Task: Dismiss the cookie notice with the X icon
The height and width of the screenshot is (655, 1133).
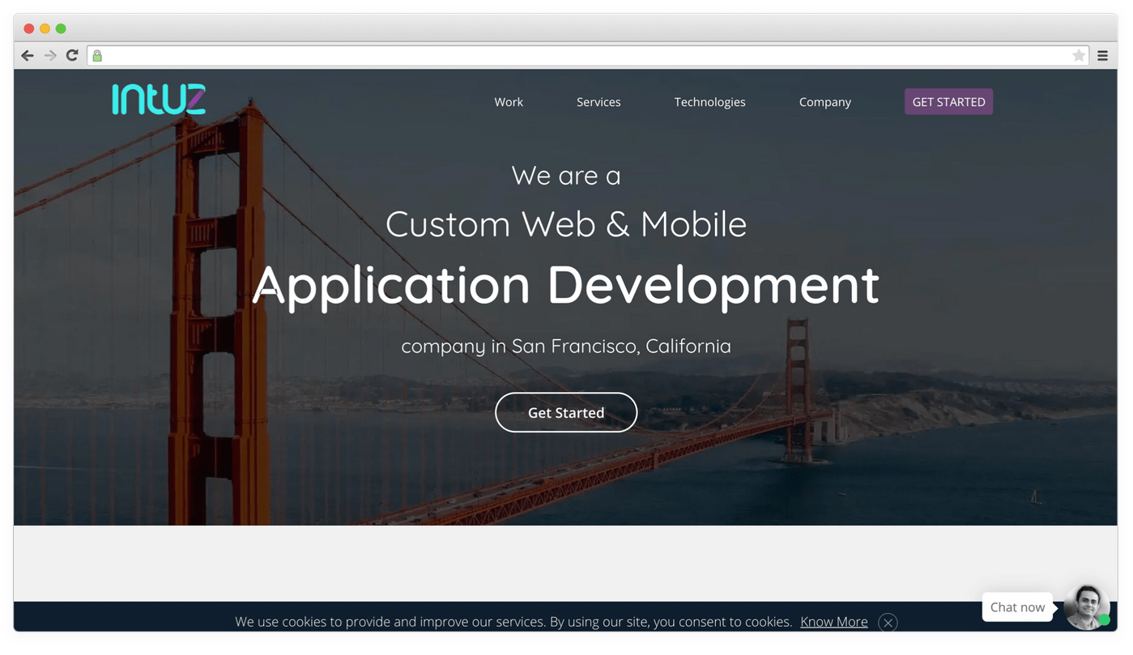Action: tap(888, 623)
